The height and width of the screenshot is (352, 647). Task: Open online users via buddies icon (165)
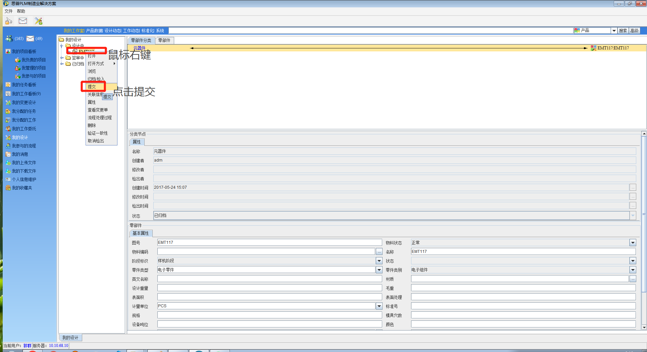pyautogui.click(x=9, y=38)
